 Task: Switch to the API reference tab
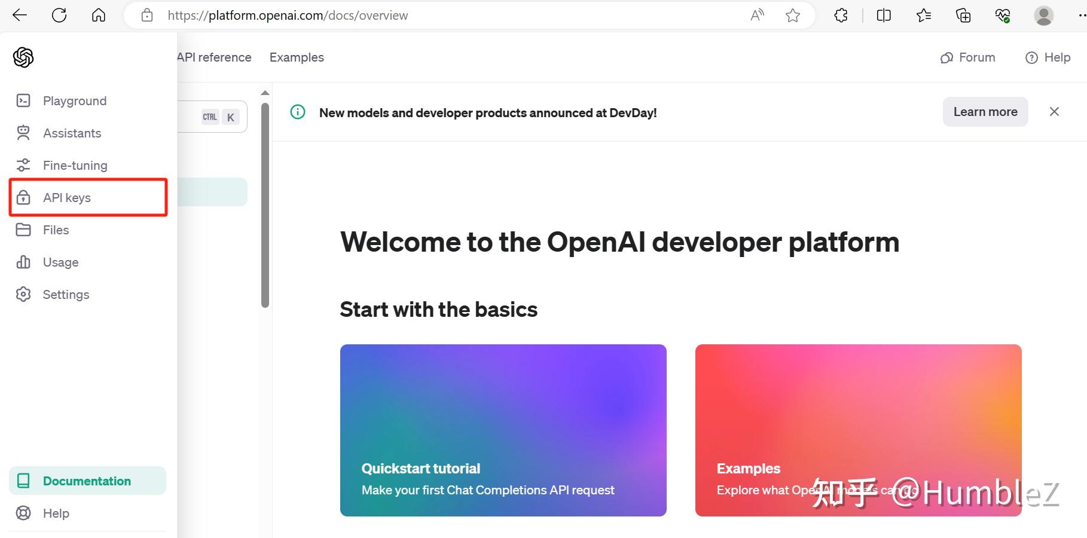coord(213,57)
